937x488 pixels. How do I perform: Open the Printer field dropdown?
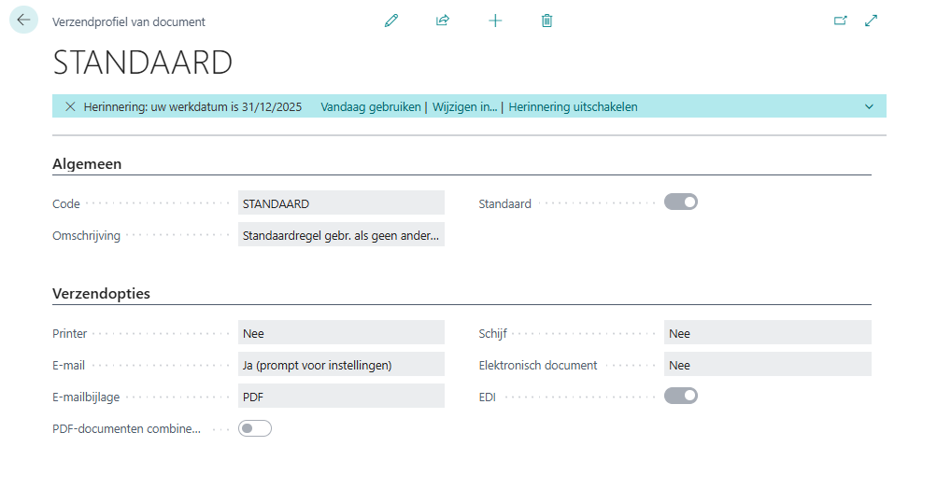pos(341,333)
